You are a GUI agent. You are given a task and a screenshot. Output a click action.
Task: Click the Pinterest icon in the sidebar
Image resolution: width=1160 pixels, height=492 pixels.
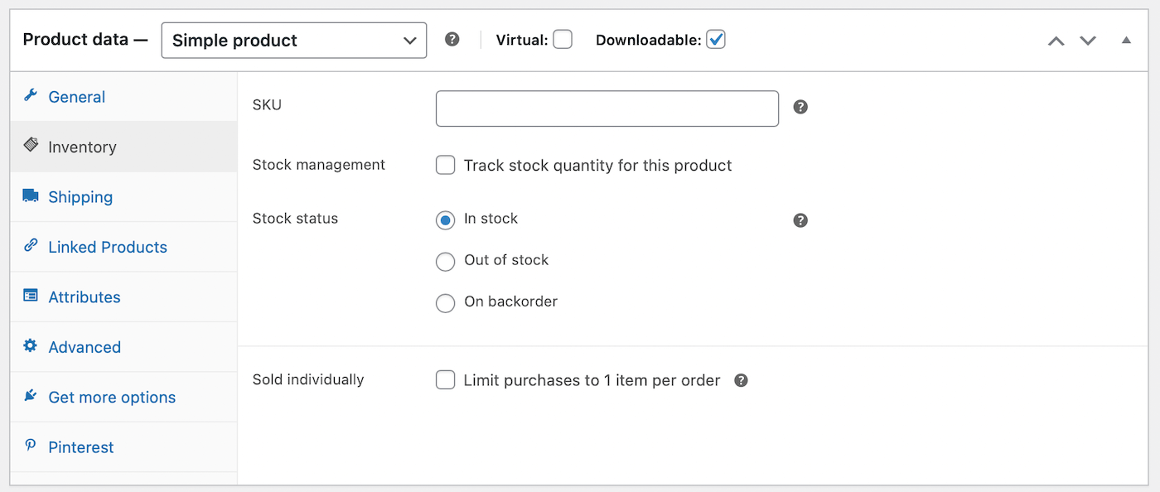pyautogui.click(x=31, y=446)
